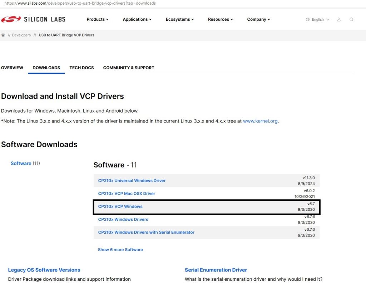Expand the Products menu
The image size is (366, 289).
tap(98, 19)
